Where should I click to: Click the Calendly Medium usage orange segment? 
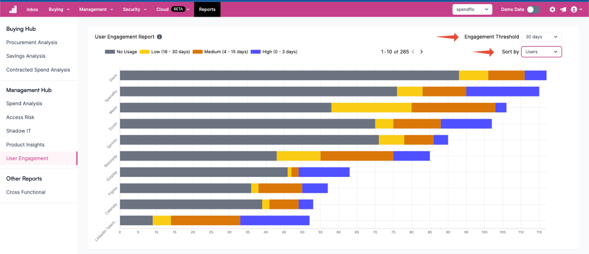[x=284, y=204]
